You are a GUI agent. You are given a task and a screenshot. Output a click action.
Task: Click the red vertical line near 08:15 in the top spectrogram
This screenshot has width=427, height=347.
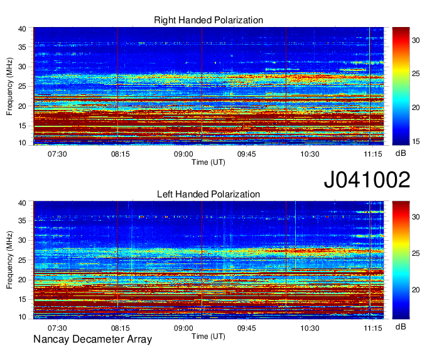[x=117, y=86]
